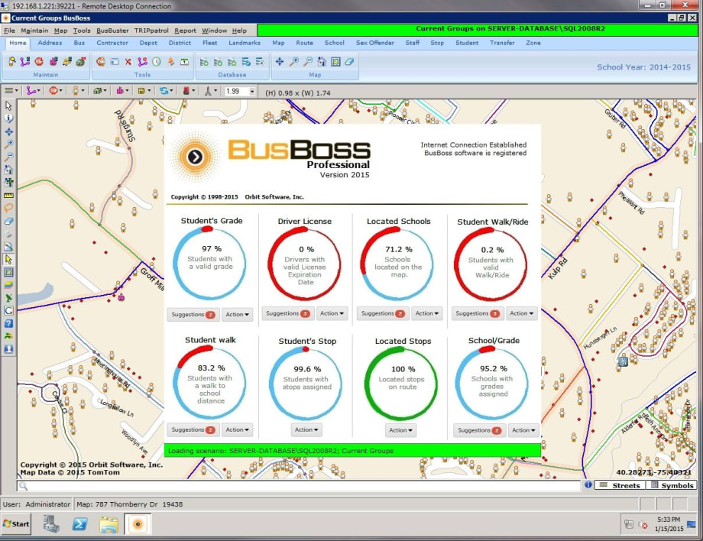Open the Action dropdown under Located Stops
The image size is (703, 541).
click(x=401, y=430)
